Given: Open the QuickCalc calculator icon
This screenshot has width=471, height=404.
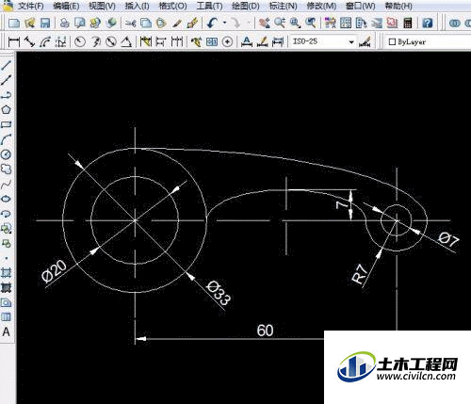Looking at the screenshot, I should coord(408,23).
